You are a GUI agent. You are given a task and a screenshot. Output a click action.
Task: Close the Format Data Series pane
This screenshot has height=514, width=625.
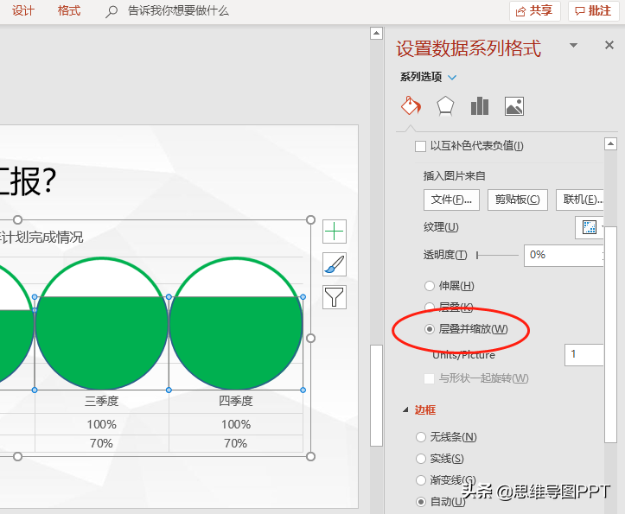pyautogui.click(x=609, y=45)
